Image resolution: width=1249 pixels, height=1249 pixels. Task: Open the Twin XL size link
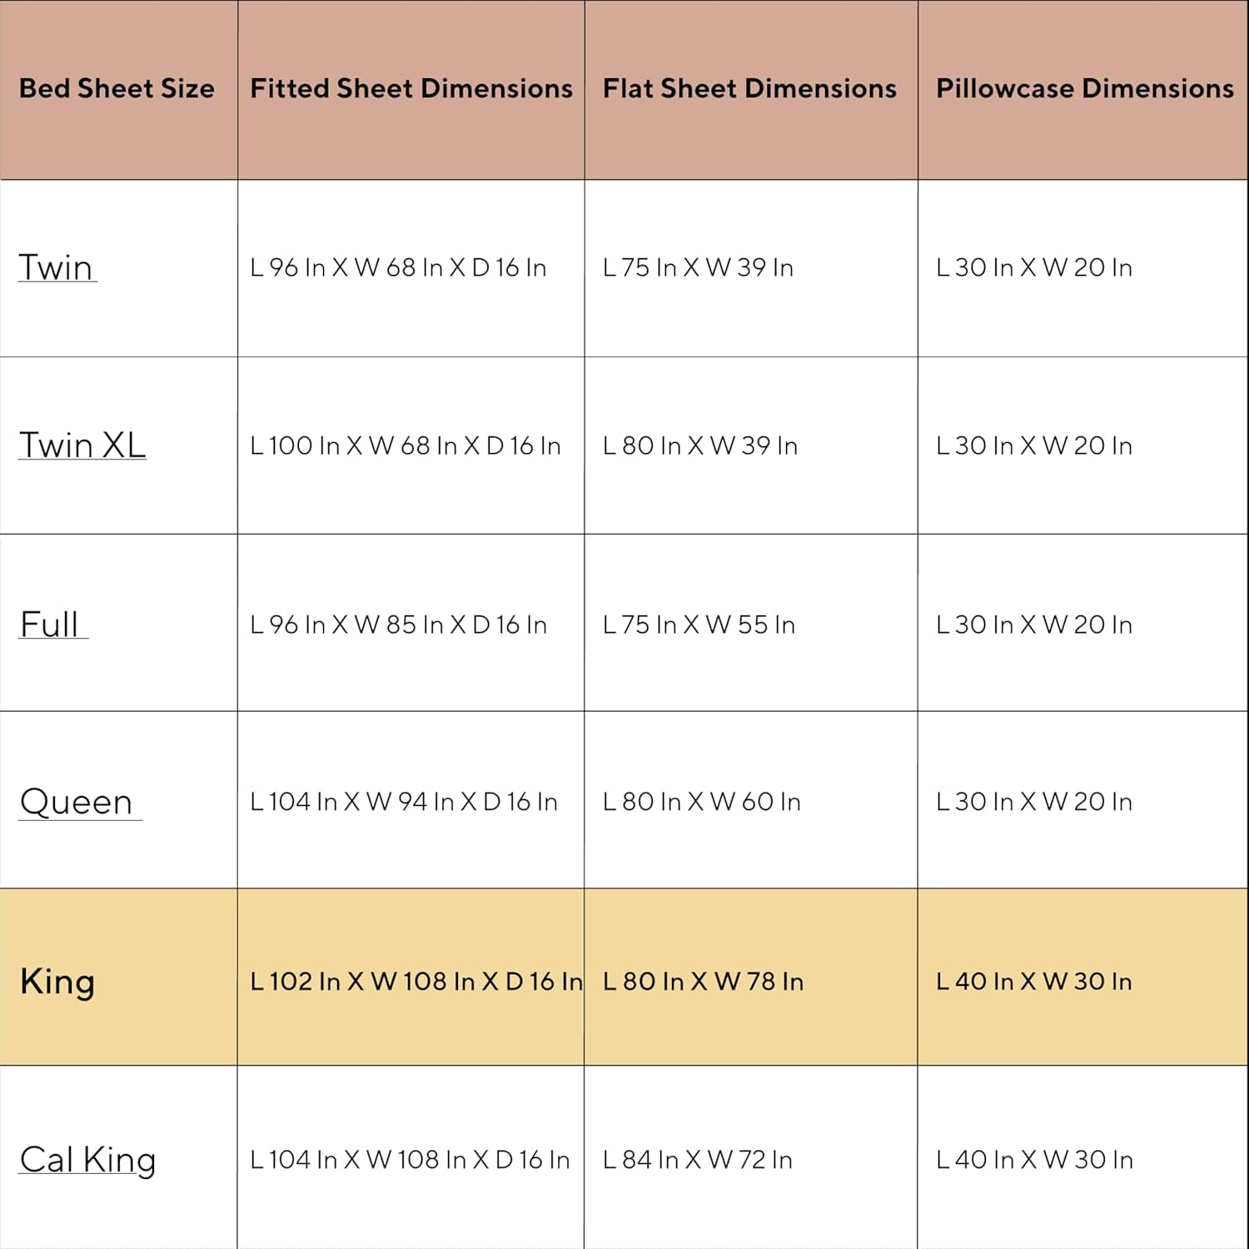82,445
